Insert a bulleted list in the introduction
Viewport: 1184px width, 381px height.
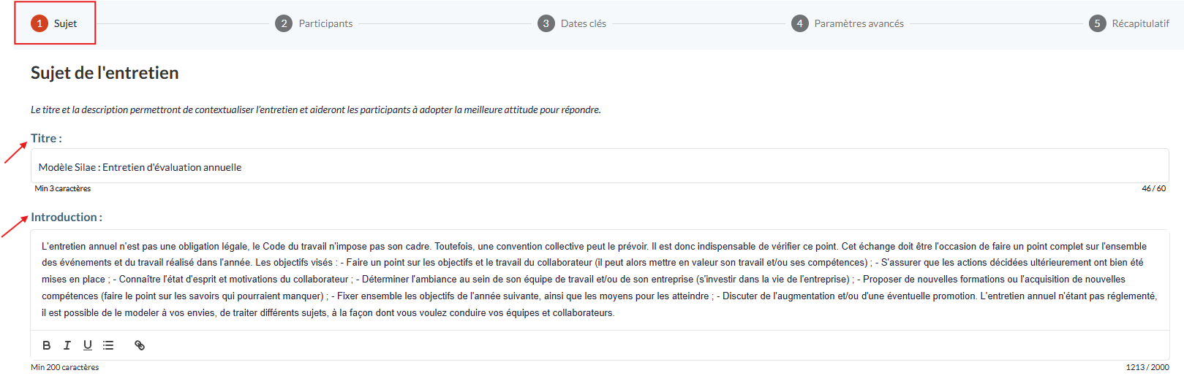(108, 345)
